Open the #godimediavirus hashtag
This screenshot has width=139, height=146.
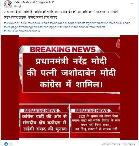(x=97, y=23)
